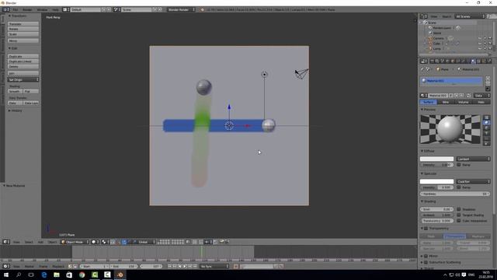
Task: Click the Mirror button
Action: [23, 40]
